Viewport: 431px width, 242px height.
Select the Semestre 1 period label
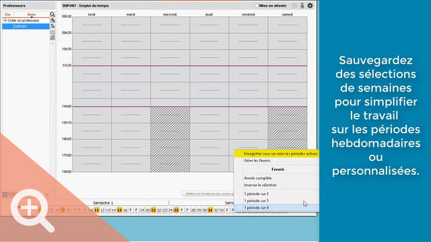click(103, 203)
